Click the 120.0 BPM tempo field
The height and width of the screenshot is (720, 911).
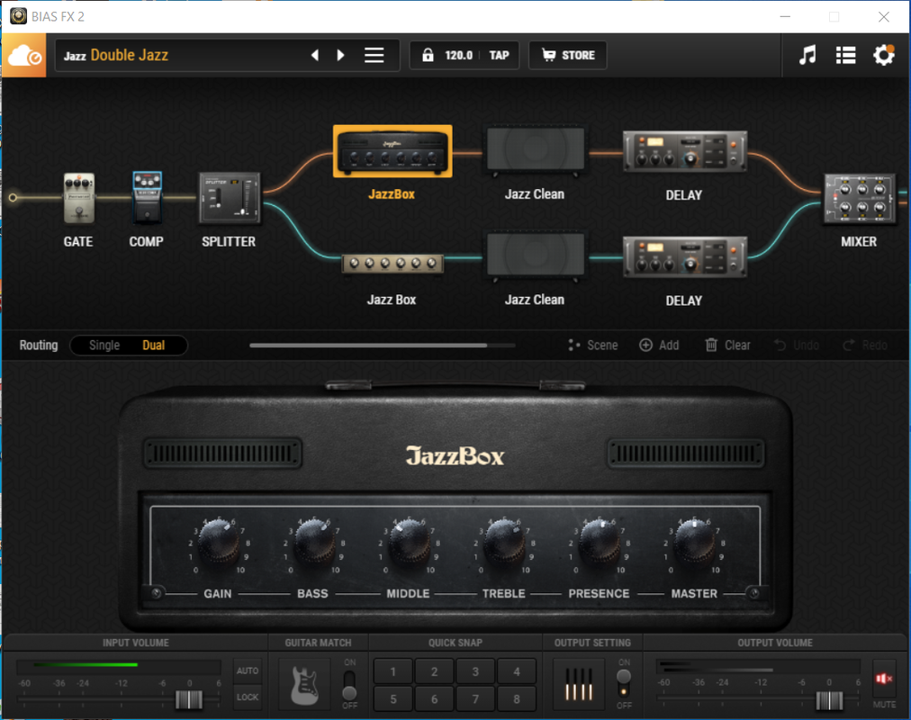pos(458,55)
